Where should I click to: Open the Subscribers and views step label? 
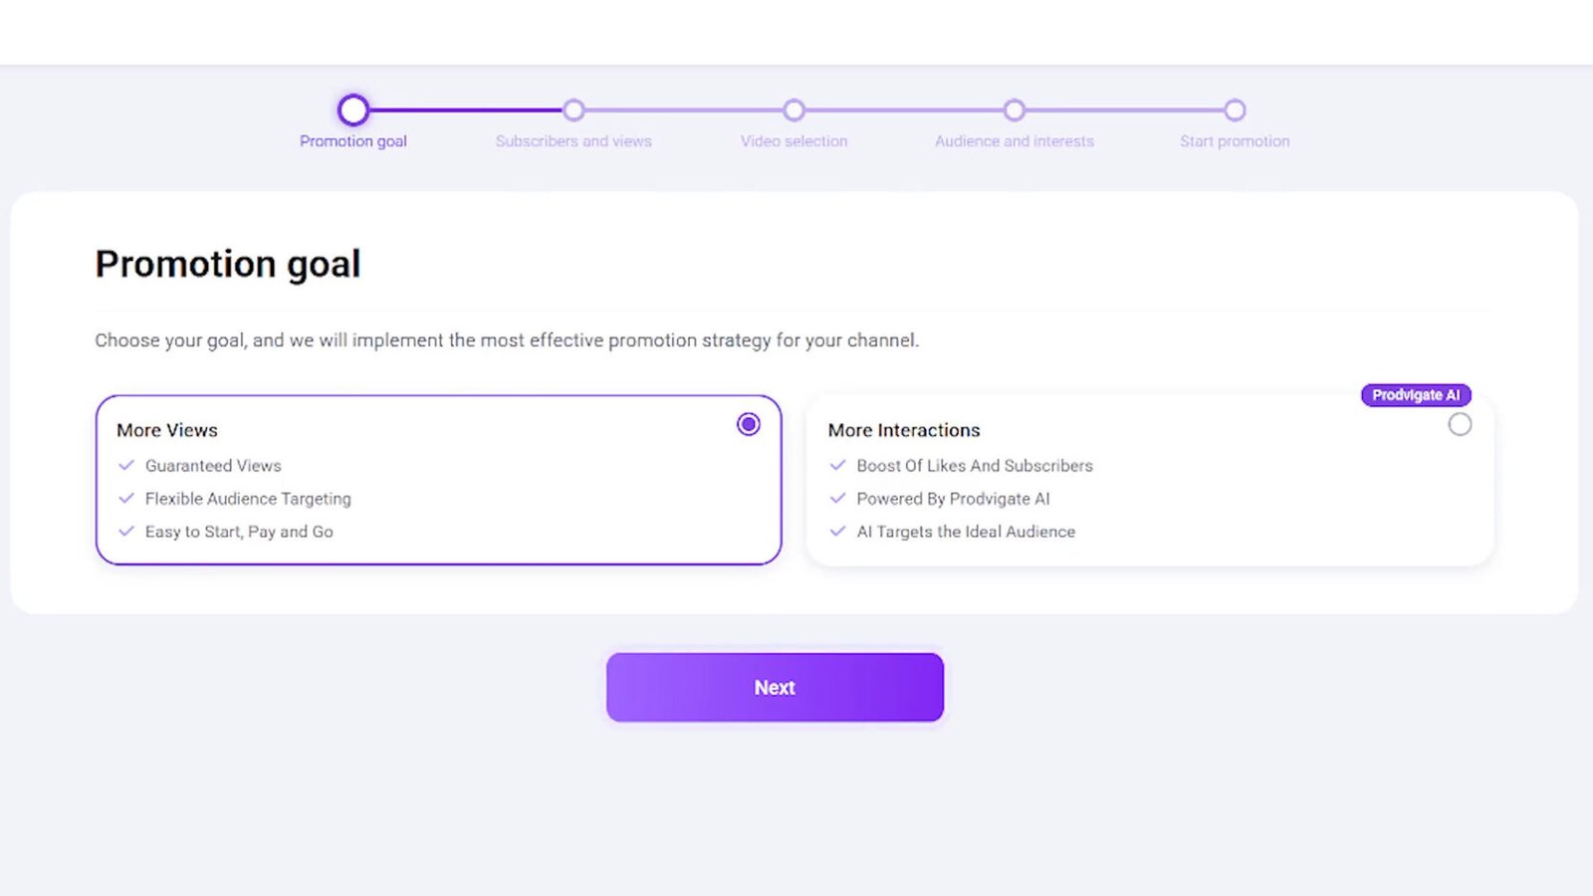[x=573, y=141]
